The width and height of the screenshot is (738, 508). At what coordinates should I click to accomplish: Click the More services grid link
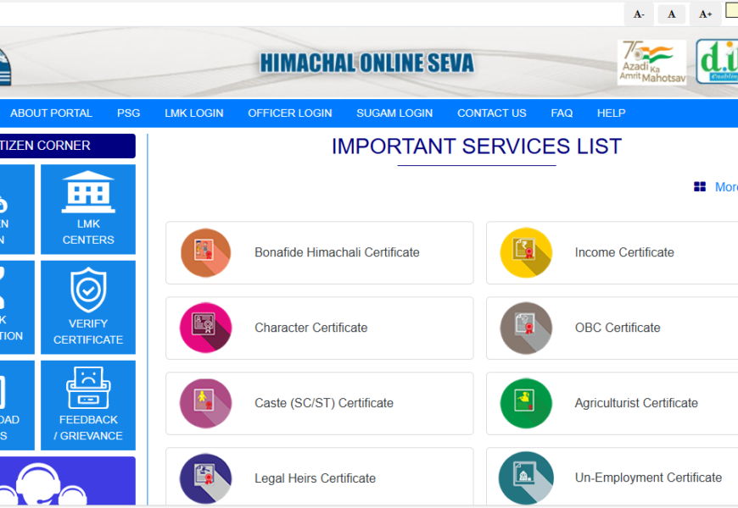click(717, 187)
